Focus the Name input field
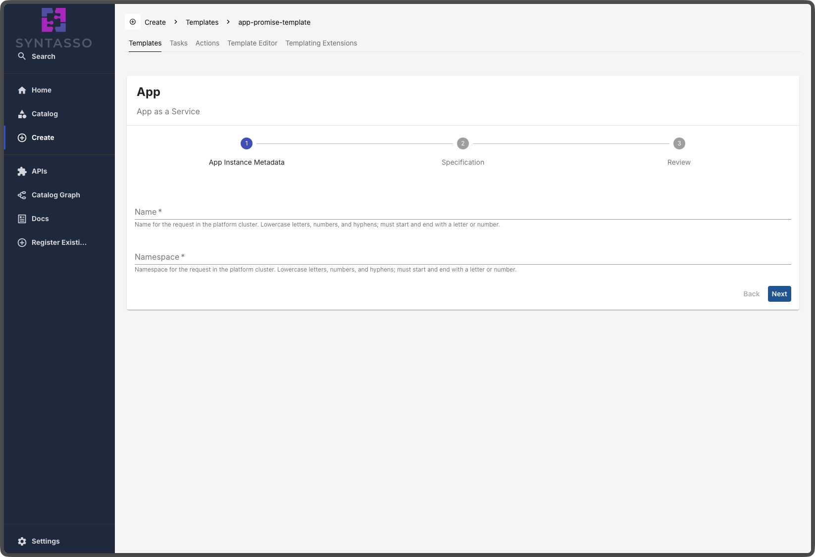Viewport: 815px width, 557px height. (x=463, y=212)
